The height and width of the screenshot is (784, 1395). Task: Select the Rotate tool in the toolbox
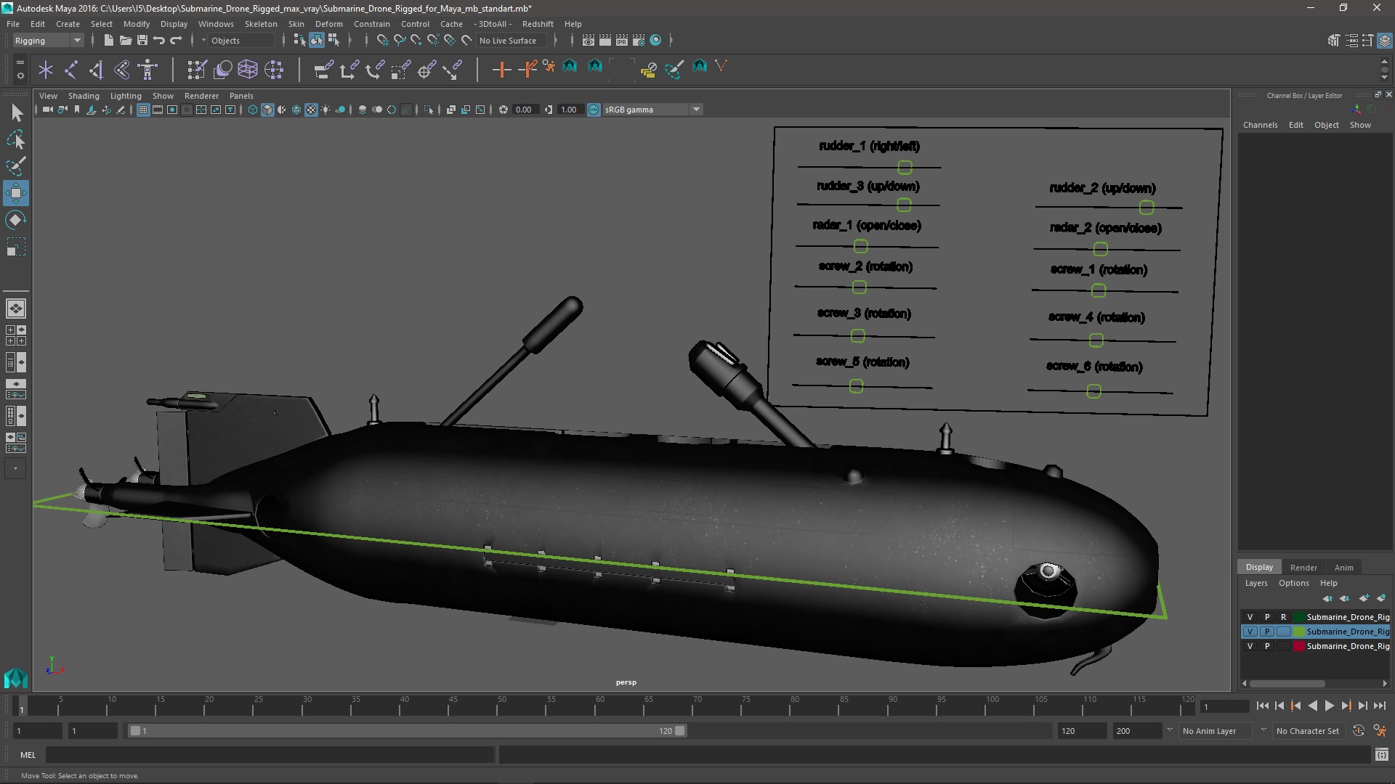click(15, 219)
